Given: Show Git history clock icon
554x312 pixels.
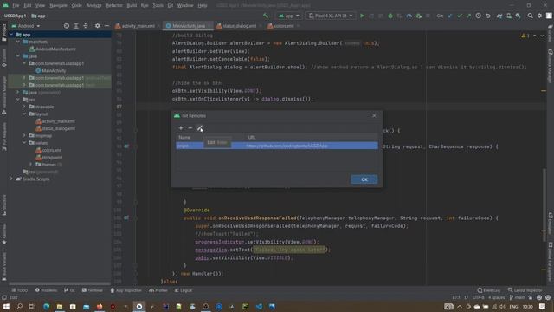Looking at the screenshot, I should 478,16.
